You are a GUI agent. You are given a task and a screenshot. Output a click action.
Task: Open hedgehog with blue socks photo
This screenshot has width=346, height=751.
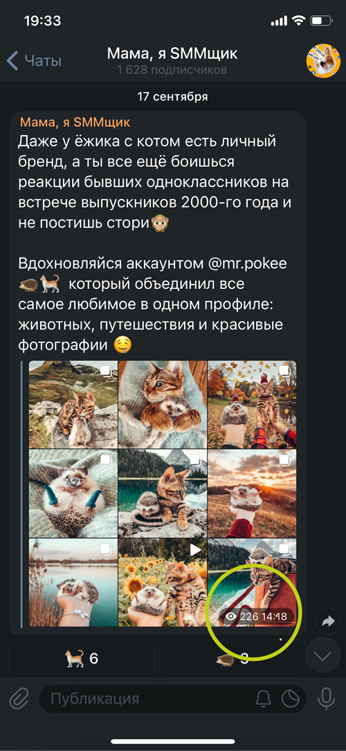73,493
